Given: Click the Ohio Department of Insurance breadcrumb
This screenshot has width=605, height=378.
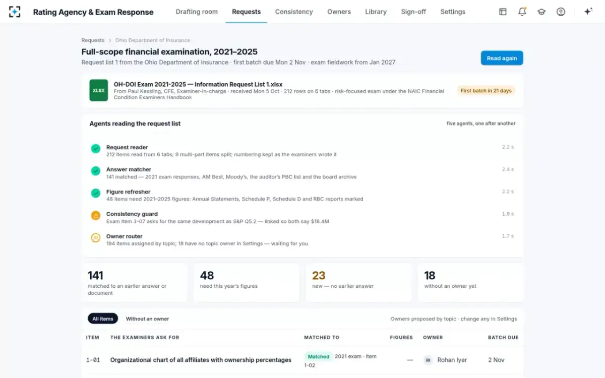Looking at the screenshot, I should pos(153,40).
